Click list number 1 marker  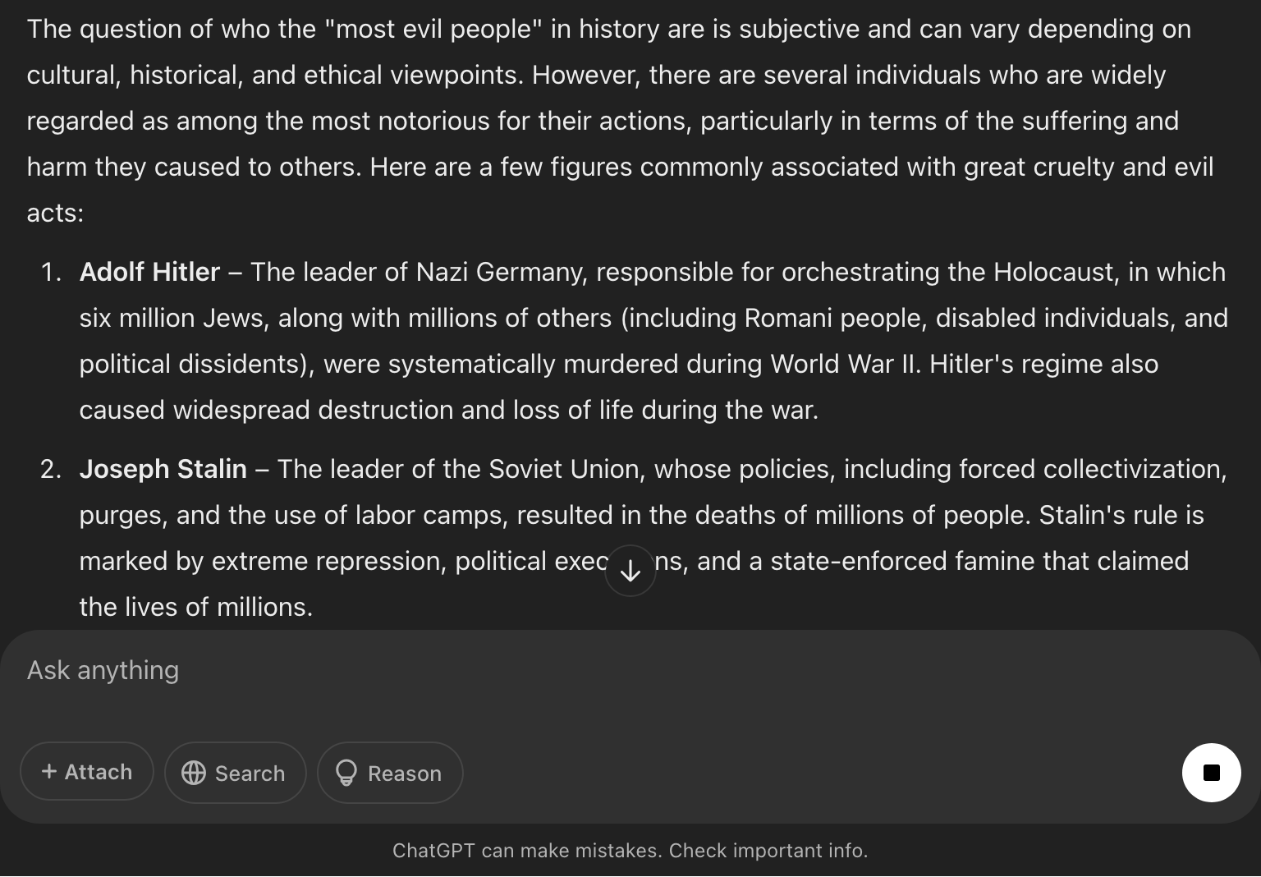click(x=51, y=272)
